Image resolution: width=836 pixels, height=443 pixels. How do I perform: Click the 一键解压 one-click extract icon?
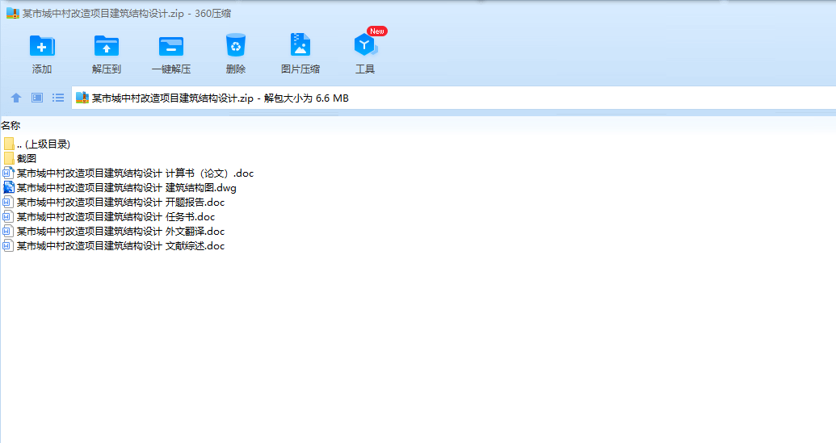(x=171, y=46)
